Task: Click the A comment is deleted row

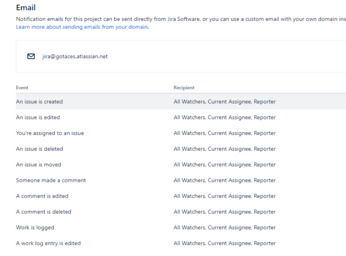Action: (x=44, y=211)
